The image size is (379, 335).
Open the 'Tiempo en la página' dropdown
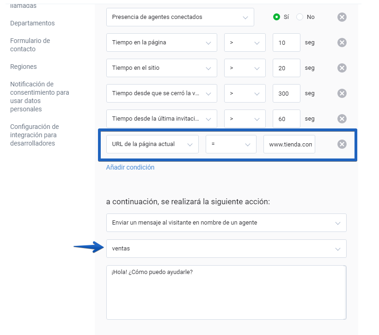[162, 43]
